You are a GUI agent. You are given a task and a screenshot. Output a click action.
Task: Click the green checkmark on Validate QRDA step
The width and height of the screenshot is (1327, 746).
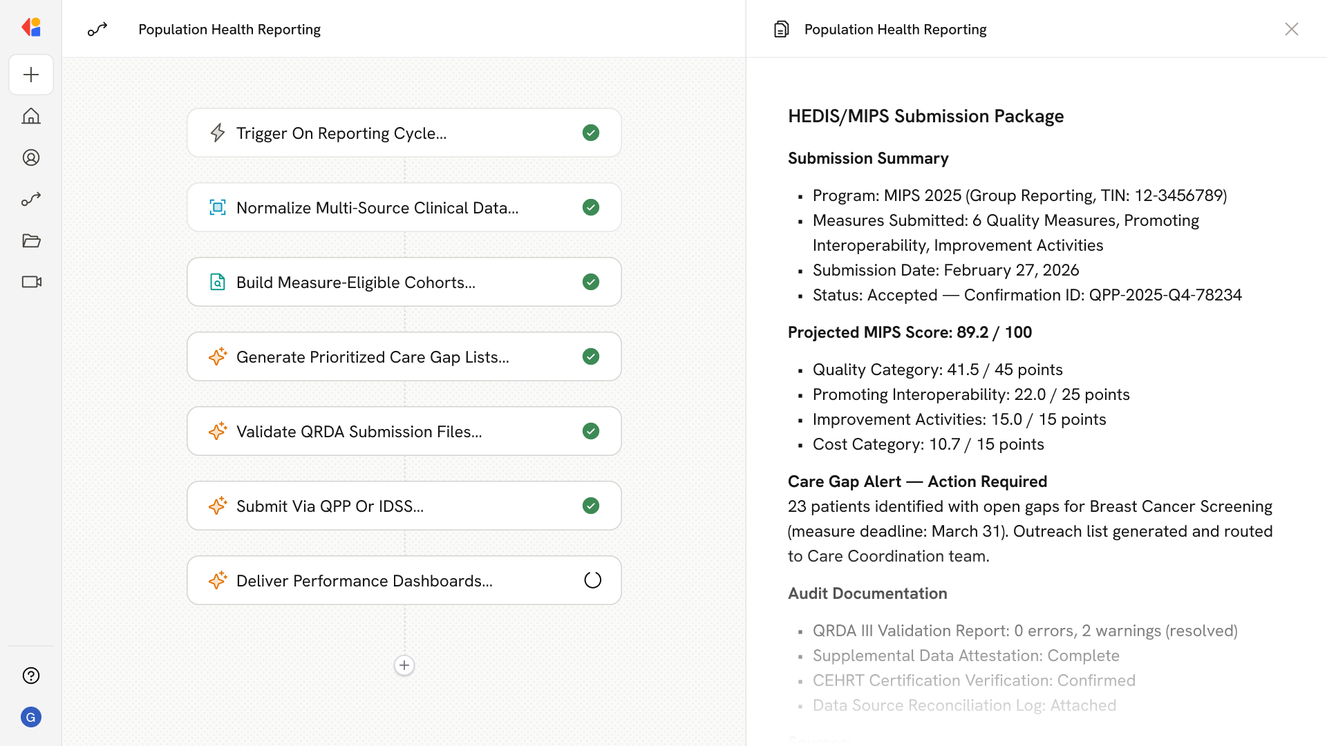coord(591,431)
